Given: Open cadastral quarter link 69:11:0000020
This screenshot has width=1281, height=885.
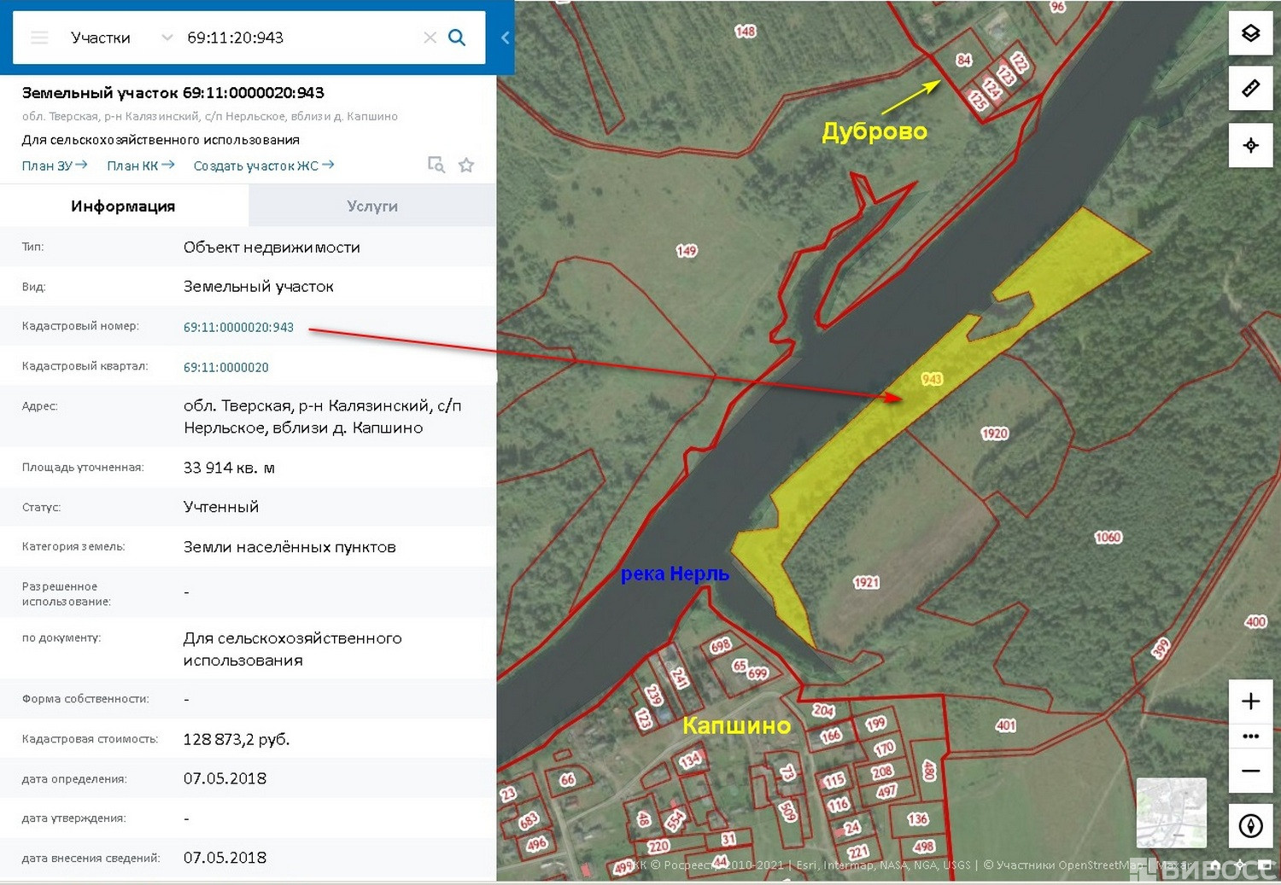Looking at the screenshot, I should (x=225, y=367).
